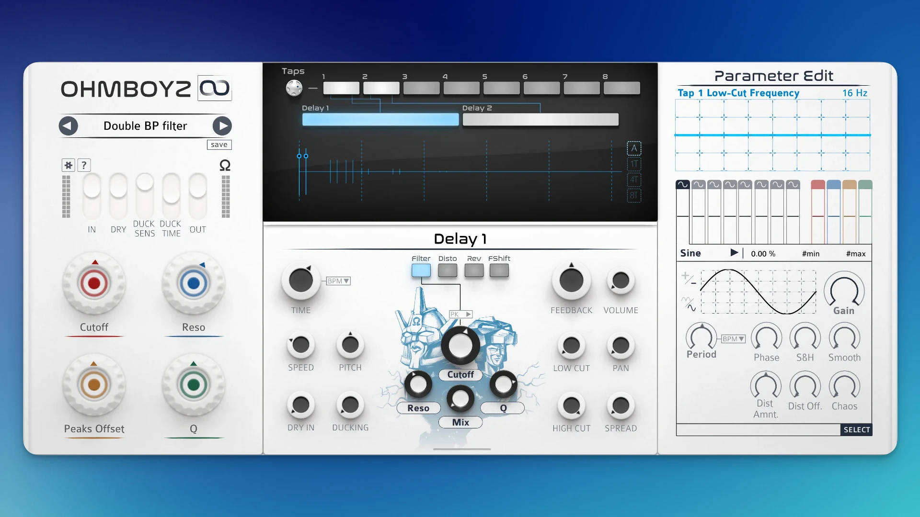Click the Taps master knob
Screen dimensions: 920x517
click(294, 88)
